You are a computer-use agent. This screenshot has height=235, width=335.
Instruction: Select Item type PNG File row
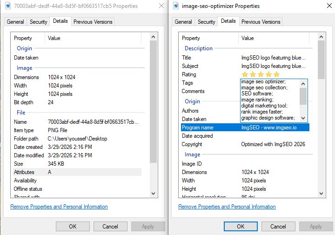77,130
